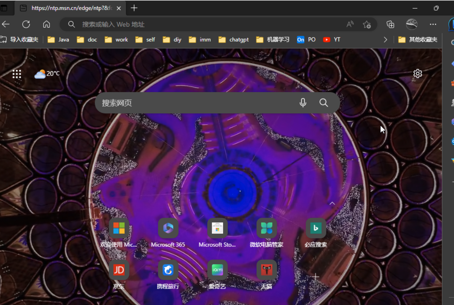Open the Java favorites folder
The image size is (454, 305).
pos(58,40)
